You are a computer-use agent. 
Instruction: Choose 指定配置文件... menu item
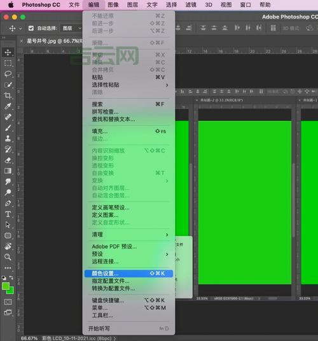[x=128, y=281]
